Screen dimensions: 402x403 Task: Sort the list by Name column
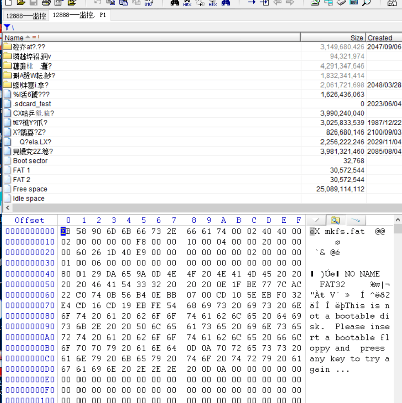pos(14,38)
